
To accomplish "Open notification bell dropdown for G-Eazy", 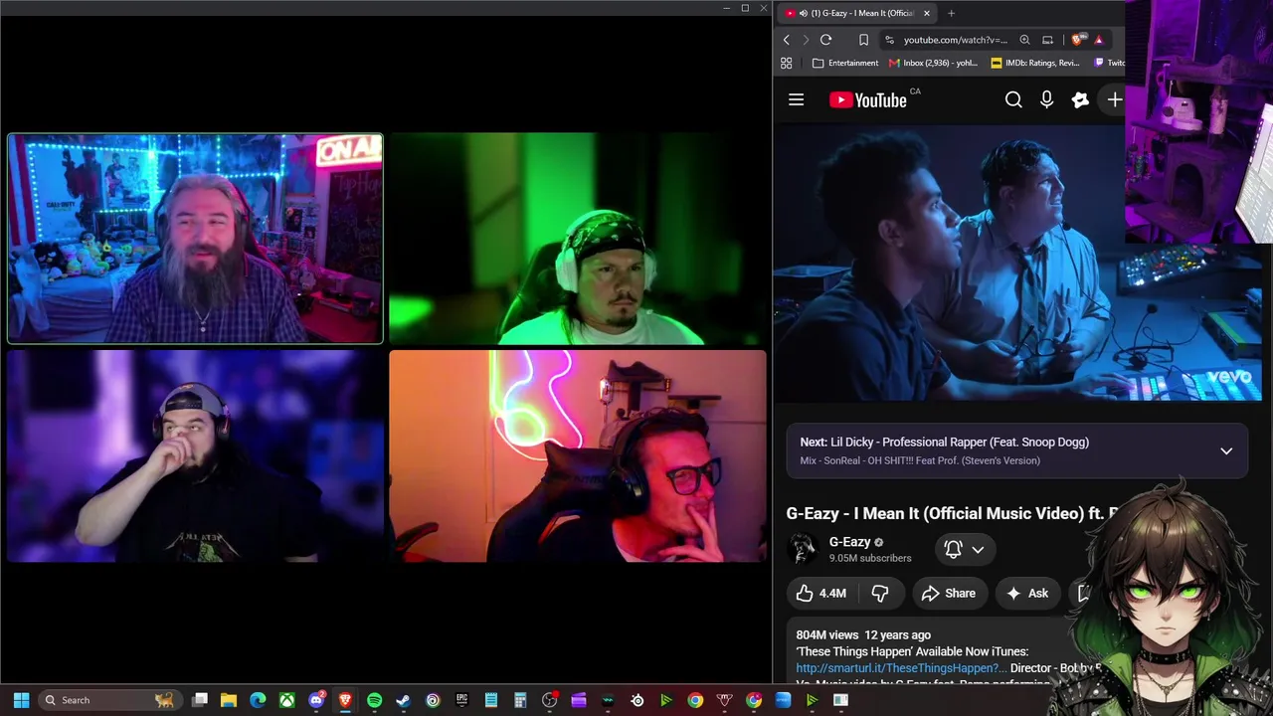I will 964,549.
